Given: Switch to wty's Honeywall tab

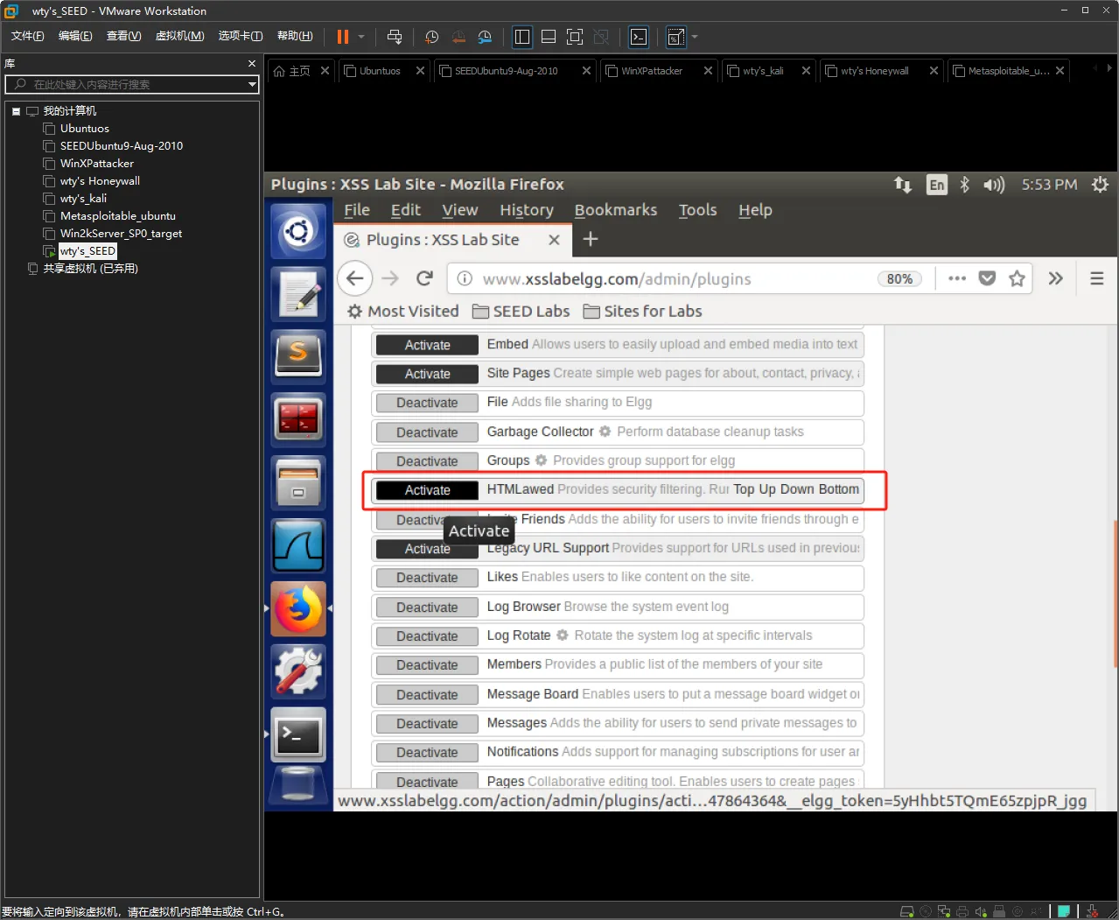Looking at the screenshot, I should click(x=874, y=71).
